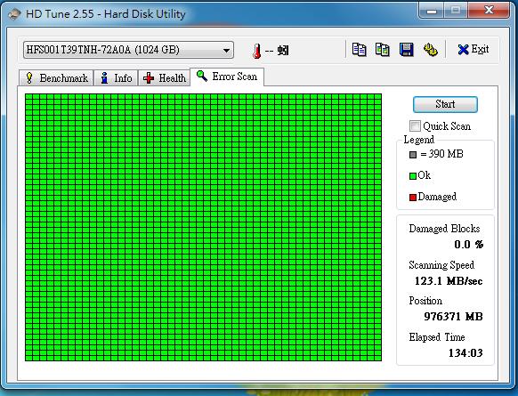518x396 pixels.
Task: Click the red thermometer temperature icon
Action: (256, 51)
